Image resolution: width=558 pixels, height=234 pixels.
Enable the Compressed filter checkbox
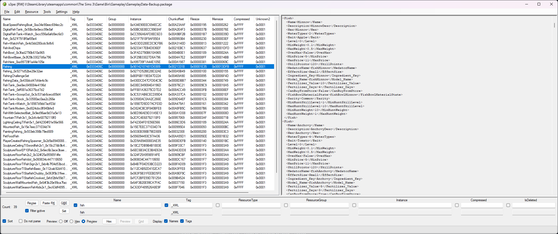[457, 205]
